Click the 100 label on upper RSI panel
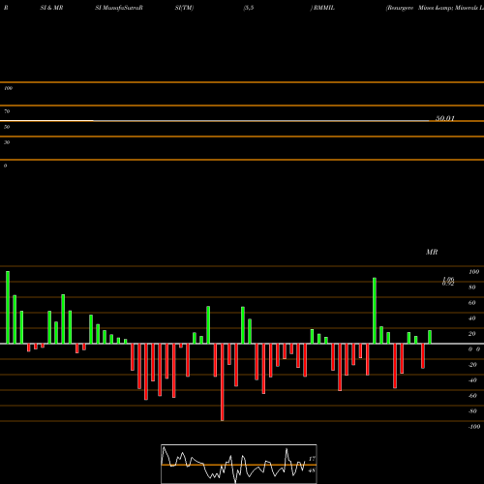This screenshot has width=484, height=484. 8,88
